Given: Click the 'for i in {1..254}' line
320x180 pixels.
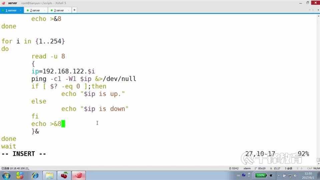Looking at the screenshot, I should pos(33,41).
